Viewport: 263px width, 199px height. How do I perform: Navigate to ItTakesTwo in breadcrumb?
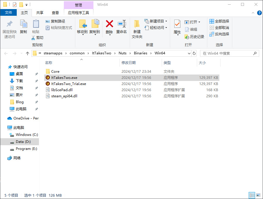point(101,53)
